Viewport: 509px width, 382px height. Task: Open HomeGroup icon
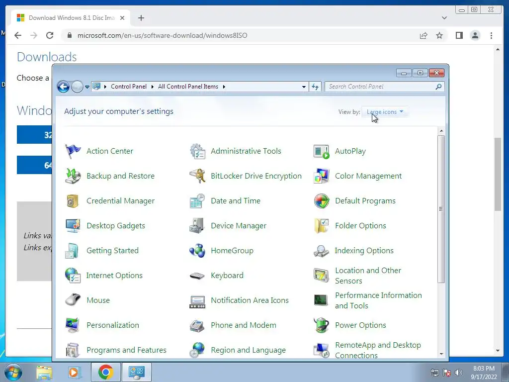click(x=197, y=251)
